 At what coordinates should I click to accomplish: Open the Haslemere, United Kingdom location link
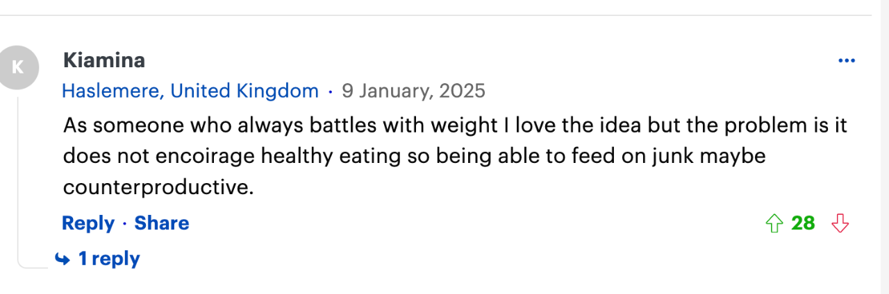(x=190, y=91)
